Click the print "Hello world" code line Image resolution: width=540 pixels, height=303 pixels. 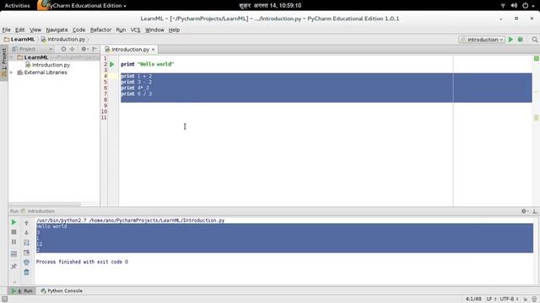click(x=148, y=64)
